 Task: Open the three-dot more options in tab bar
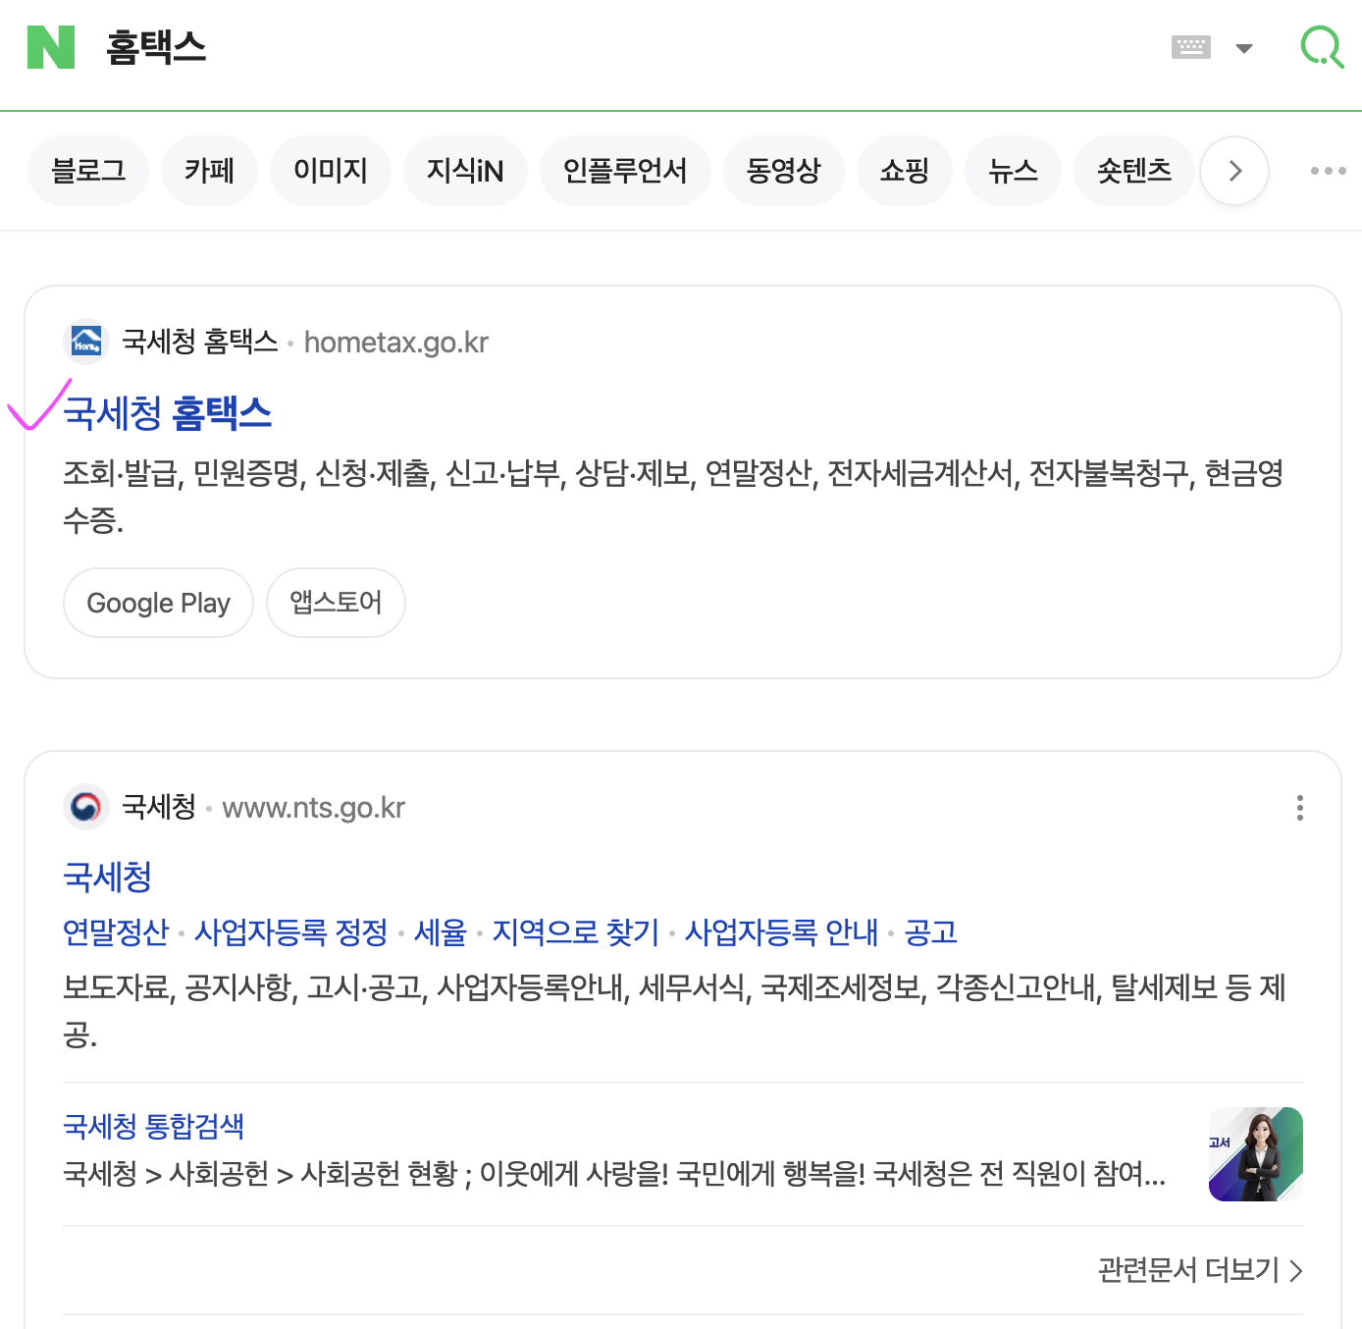[x=1328, y=171]
